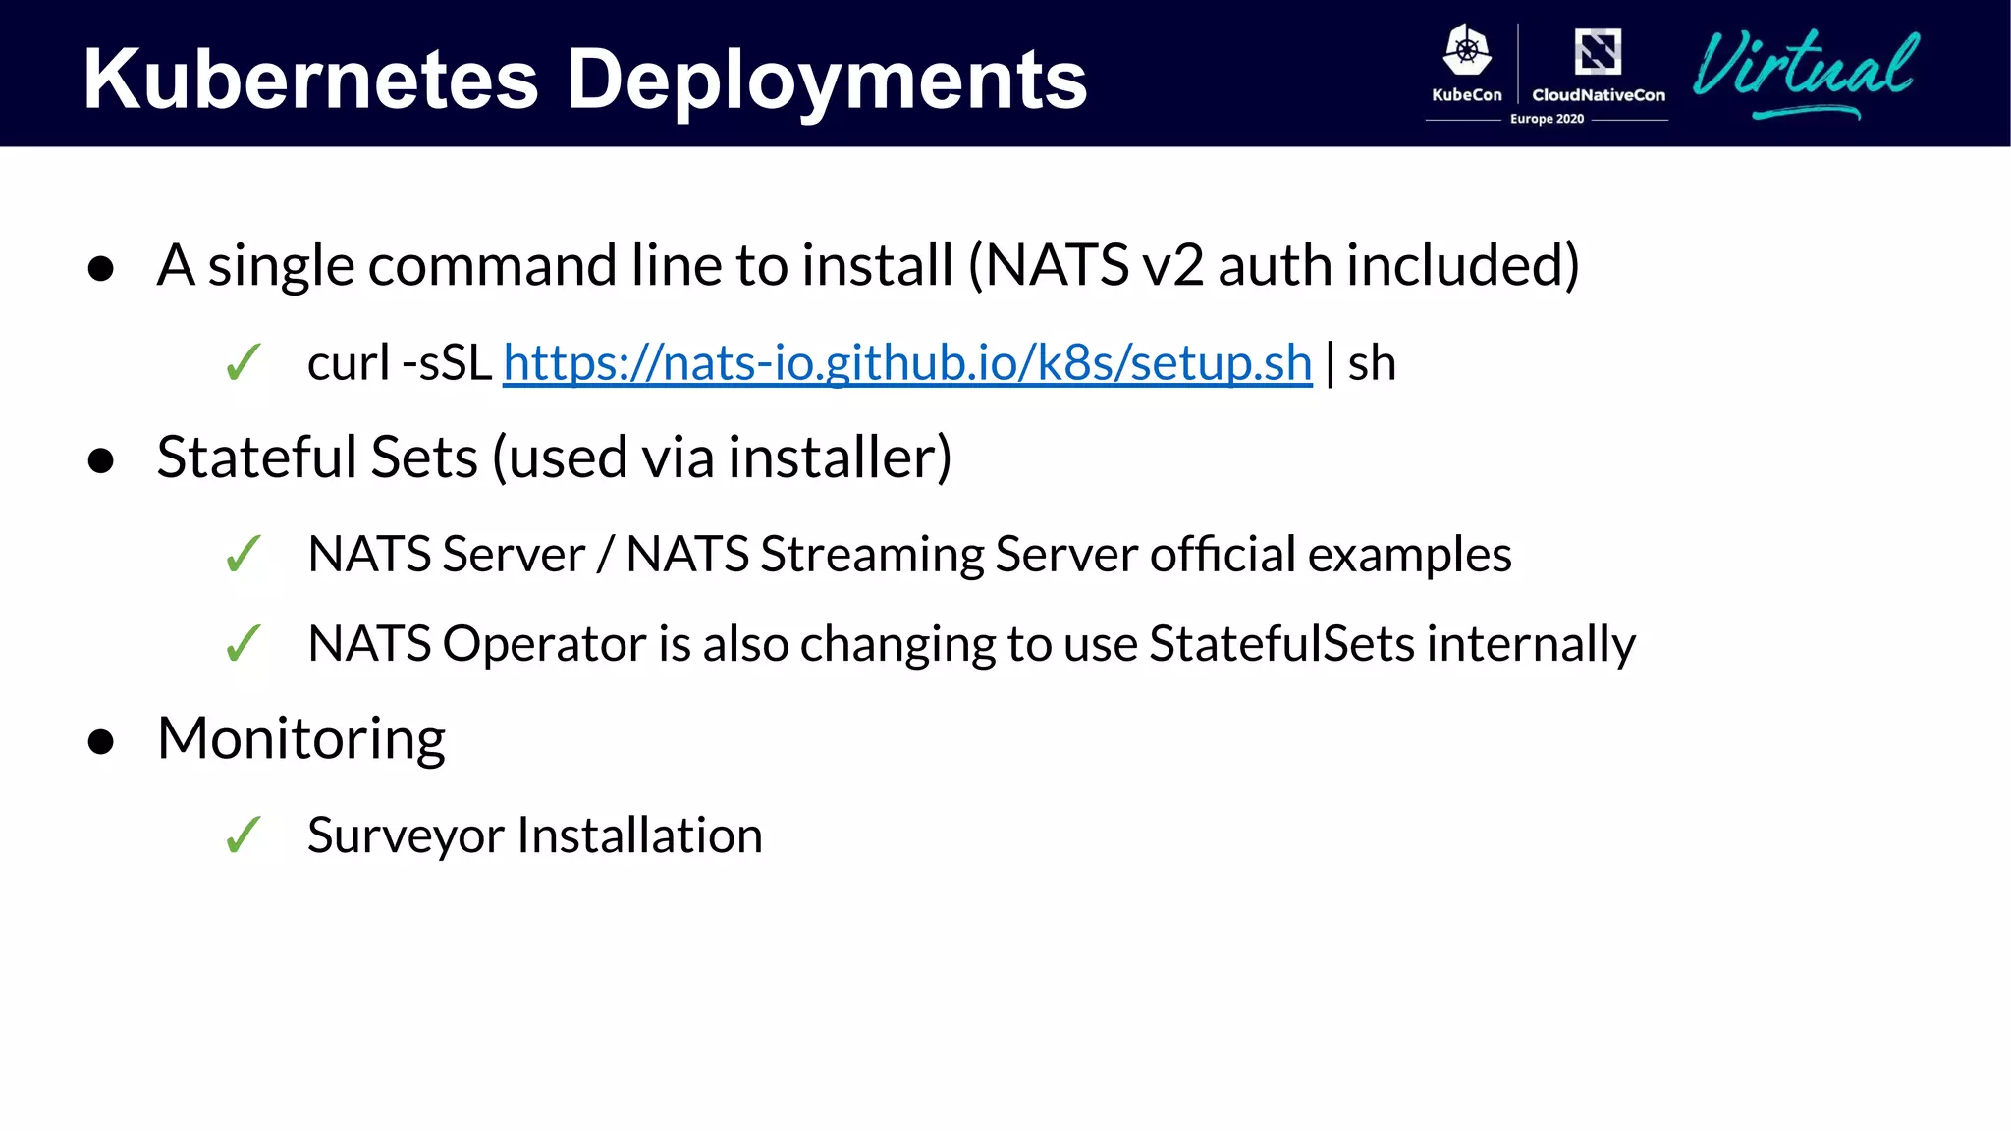Viewport: 2011px width, 1131px height.
Task: Click the CloudNativeCon logo icon
Action: (1598, 51)
